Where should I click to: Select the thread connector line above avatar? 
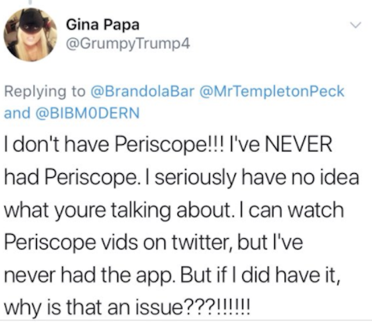coord(30,2)
